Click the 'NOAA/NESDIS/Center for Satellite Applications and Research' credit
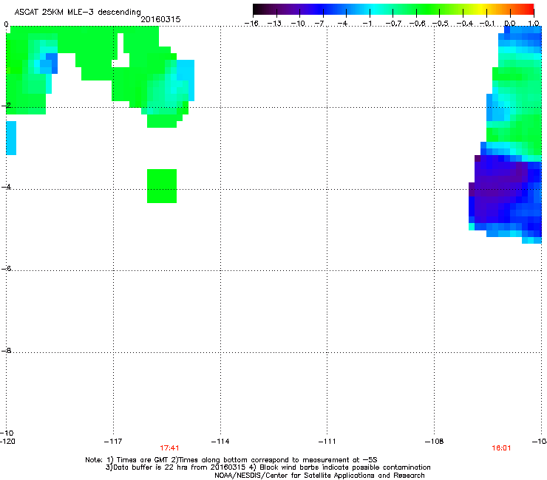 (x=319, y=475)
